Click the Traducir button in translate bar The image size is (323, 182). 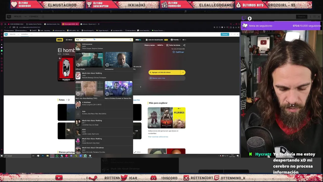225,34
